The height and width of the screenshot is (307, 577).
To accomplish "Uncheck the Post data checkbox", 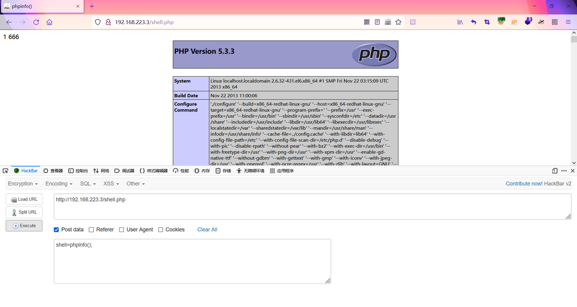I will pyautogui.click(x=56, y=230).
